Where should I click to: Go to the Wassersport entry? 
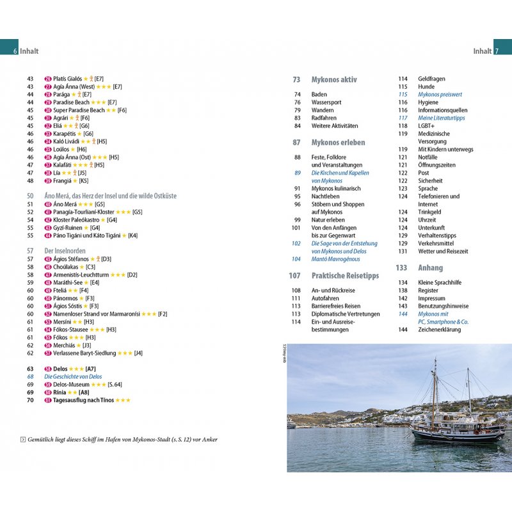[x=326, y=102]
